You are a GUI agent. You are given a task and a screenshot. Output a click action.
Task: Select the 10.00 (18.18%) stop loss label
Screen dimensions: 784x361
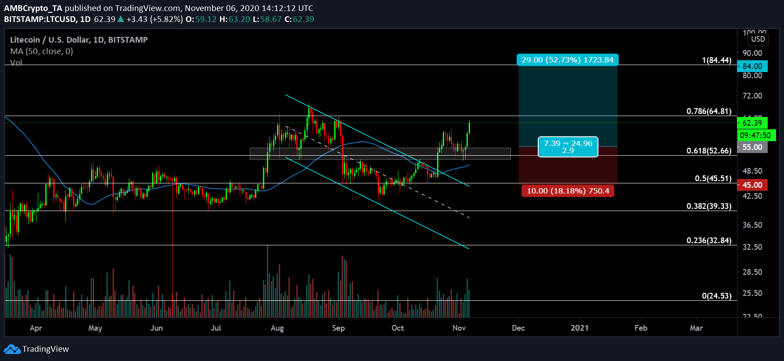568,191
